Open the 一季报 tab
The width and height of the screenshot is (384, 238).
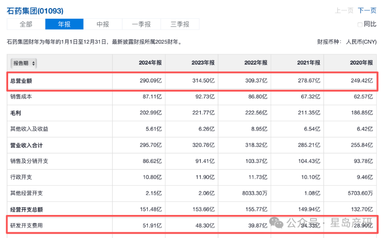[141, 24]
